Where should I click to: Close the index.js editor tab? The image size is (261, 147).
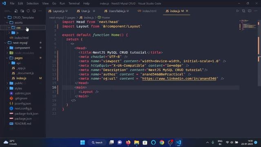(187, 11)
